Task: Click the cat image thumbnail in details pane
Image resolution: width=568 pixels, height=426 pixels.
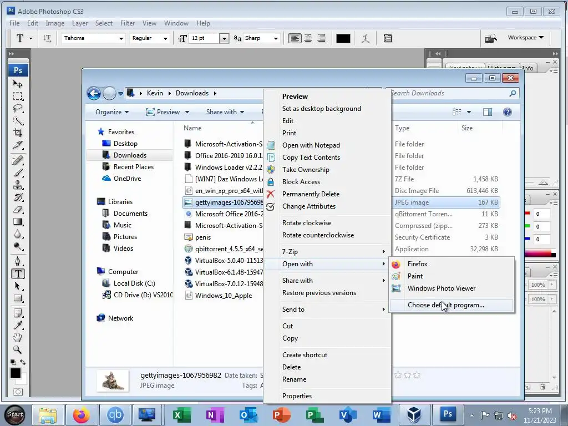Action: pyautogui.click(x=113, y=381)
